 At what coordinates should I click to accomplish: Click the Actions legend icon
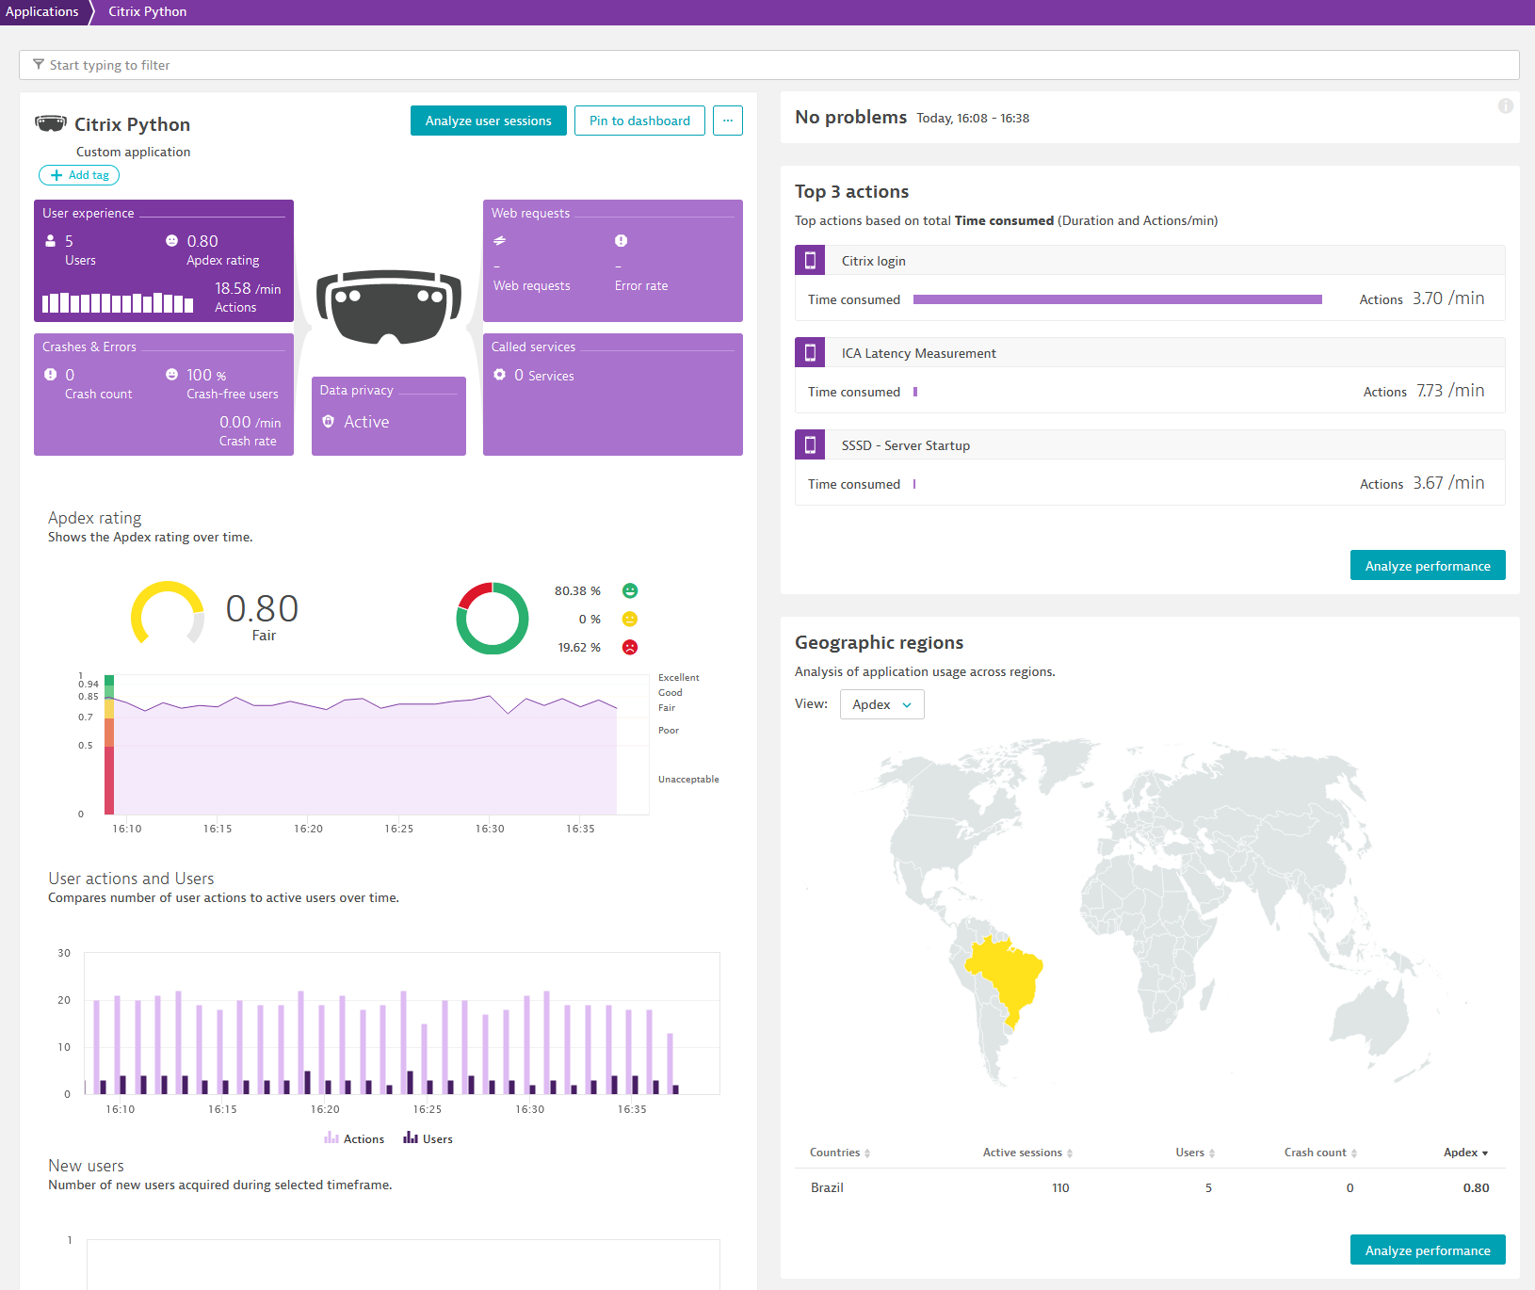[331, 1138]
